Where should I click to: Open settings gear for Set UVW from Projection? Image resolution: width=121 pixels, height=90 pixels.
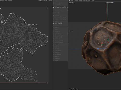point(67,7)
